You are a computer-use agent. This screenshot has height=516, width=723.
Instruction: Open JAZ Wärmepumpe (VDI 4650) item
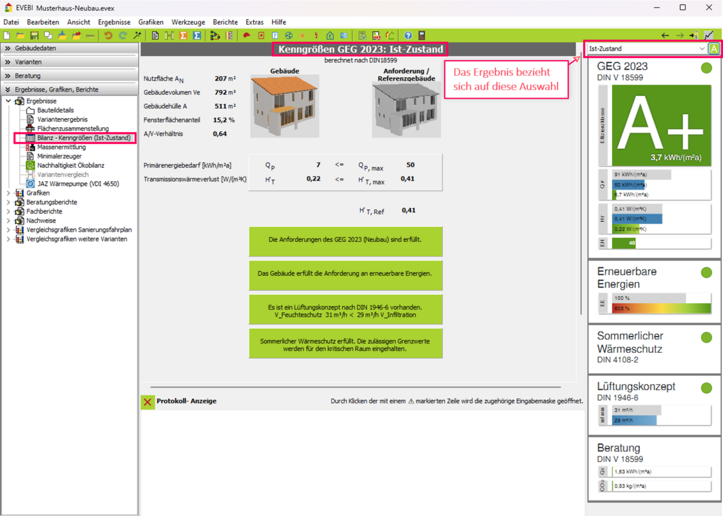click(x=77, y=184)
